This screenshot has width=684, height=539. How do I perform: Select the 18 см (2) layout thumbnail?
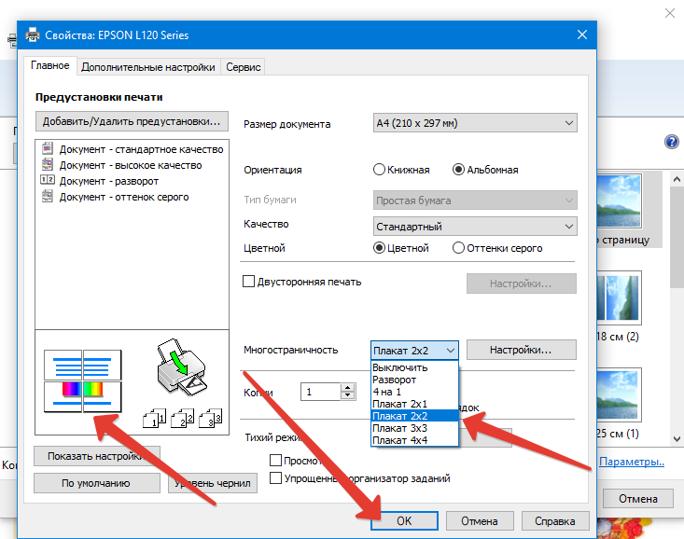point(619,297)
